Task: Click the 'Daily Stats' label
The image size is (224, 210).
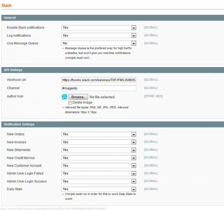Action: (15, 189)
